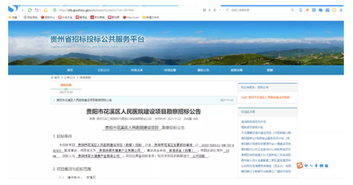The image size is (353, 185).
Task: Click the lightning speed-mode icon
Action: 209,10
